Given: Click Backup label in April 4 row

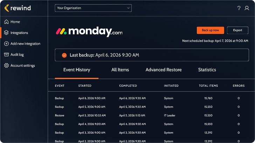Looking at the screenshot, I should (59, 124).
